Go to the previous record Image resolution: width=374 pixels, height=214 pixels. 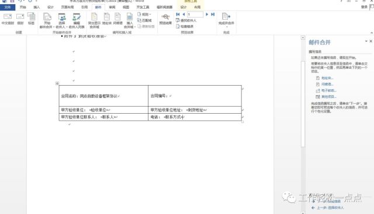click(x=183, y=14)
